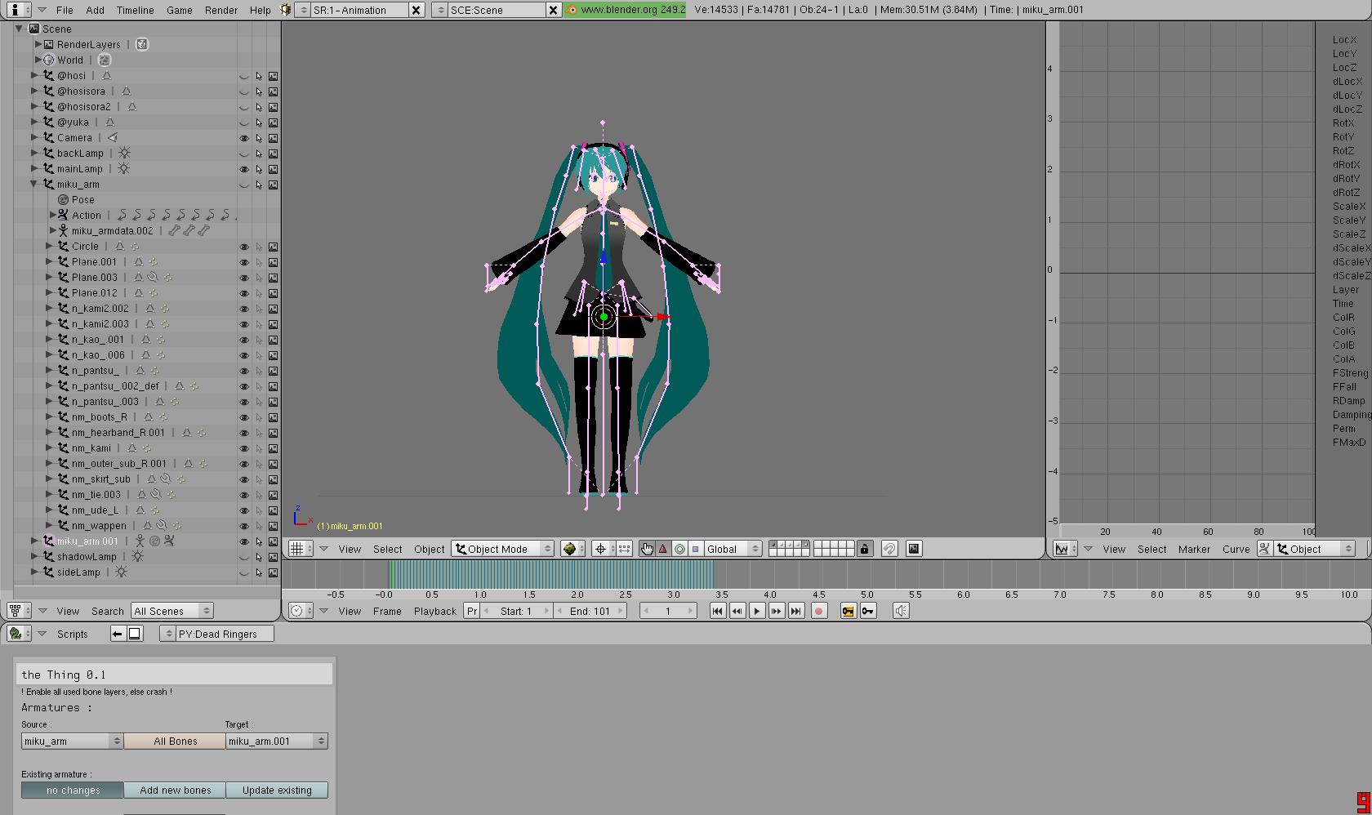Click the render this view icon in the 3D header
The width and height of the screenshot is (1372, 815).
[x=914, y=549]
